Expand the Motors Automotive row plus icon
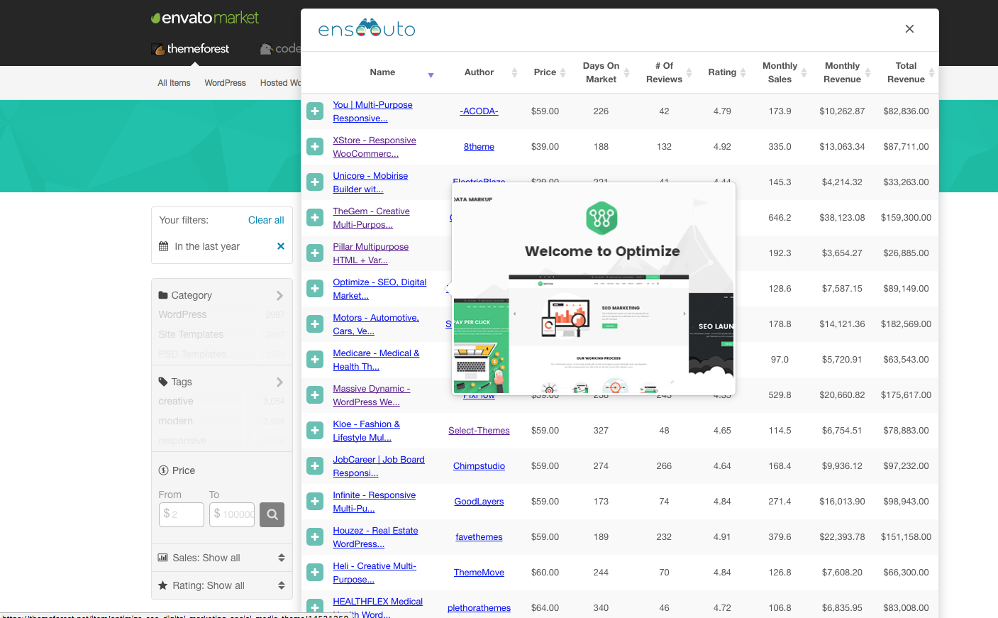The image size is (998, 618). [x=315, y=324]
